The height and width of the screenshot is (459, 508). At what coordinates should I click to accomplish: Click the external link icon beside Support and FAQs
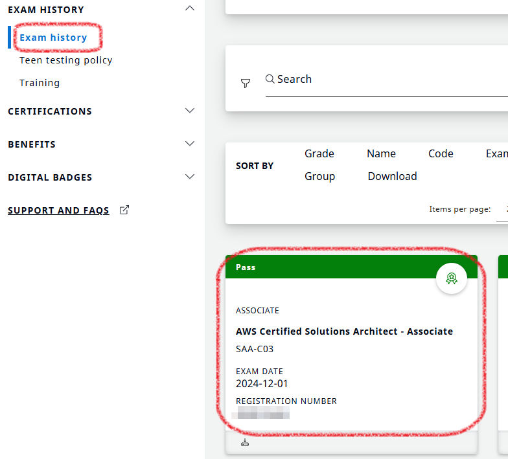click(x=124, y=210)
